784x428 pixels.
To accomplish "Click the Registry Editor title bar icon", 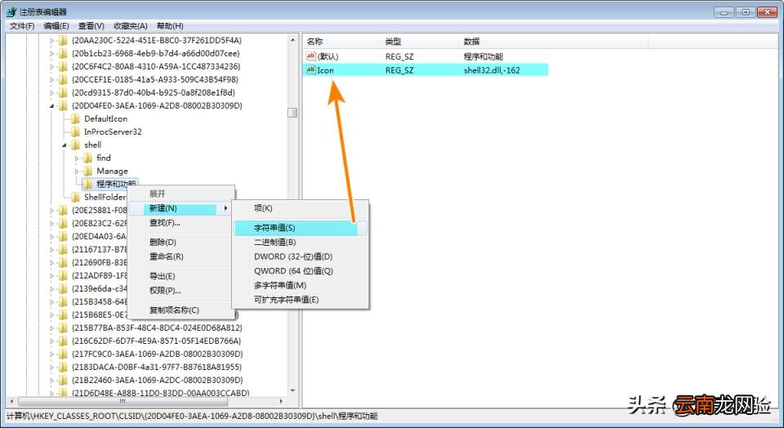I will pos(11,12).
